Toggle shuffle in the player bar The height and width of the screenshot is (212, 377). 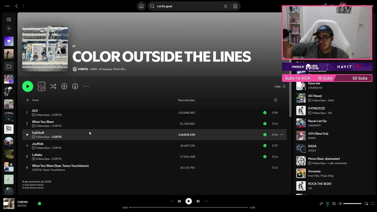171,201
